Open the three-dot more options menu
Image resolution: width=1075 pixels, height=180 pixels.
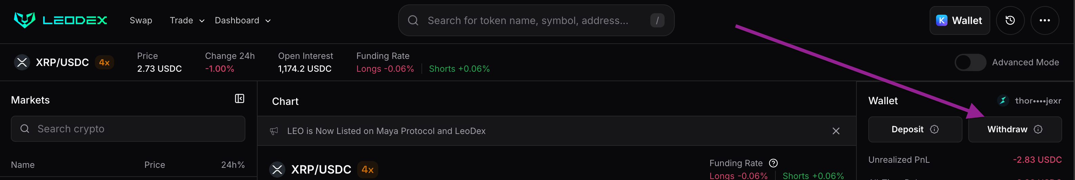1044,20
